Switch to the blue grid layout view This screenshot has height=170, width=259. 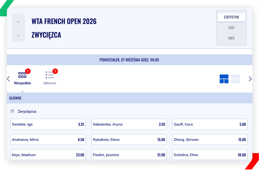pyautogui.click(x=224, y=79)
